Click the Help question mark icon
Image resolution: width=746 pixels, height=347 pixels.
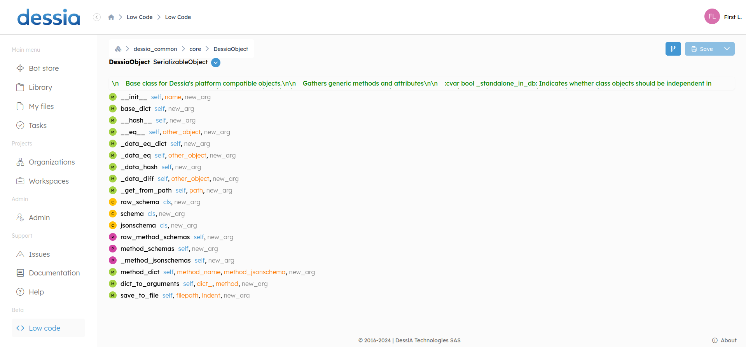[x=20, y=292]
